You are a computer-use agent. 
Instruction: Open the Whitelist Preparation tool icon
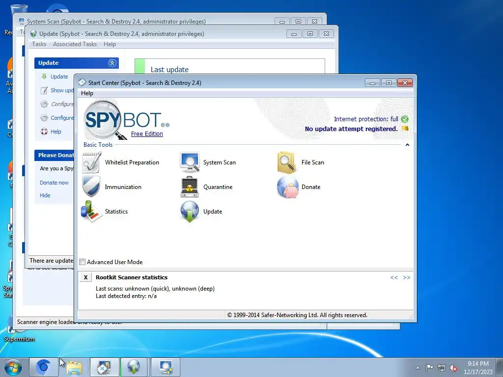click(92, 162)
